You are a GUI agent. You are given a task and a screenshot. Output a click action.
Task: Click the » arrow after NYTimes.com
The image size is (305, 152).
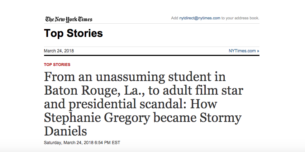pyautogui.click(x=258, y=51)
